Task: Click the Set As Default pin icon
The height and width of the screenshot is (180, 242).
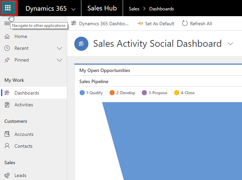Action: pyautogui.click(x=140, y=24)
